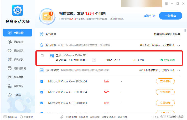Click the scan result warning icon
This screenshot has width=187, height=120.
47,16
